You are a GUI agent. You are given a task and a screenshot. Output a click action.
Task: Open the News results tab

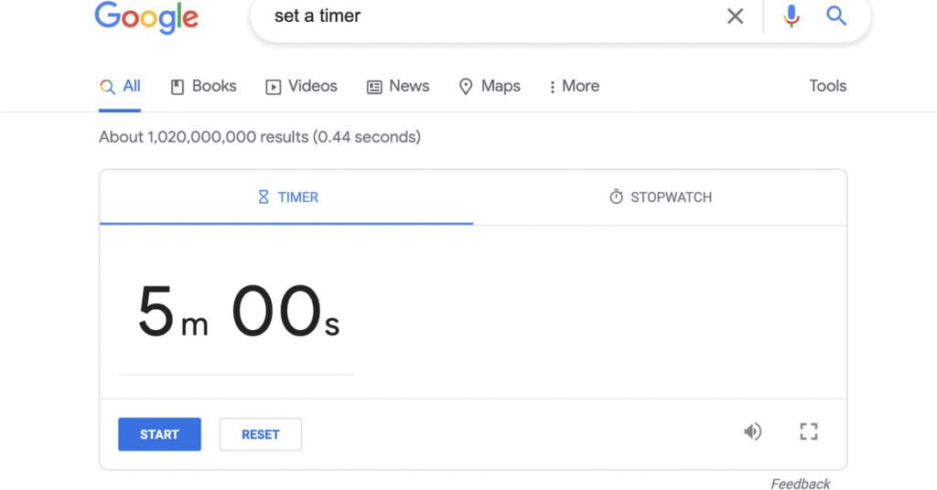point(398,86)
